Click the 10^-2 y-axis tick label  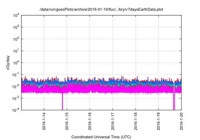(16, 87)
